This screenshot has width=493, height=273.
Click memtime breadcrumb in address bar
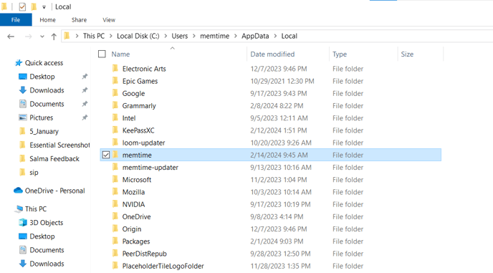[x=215, y=36]
